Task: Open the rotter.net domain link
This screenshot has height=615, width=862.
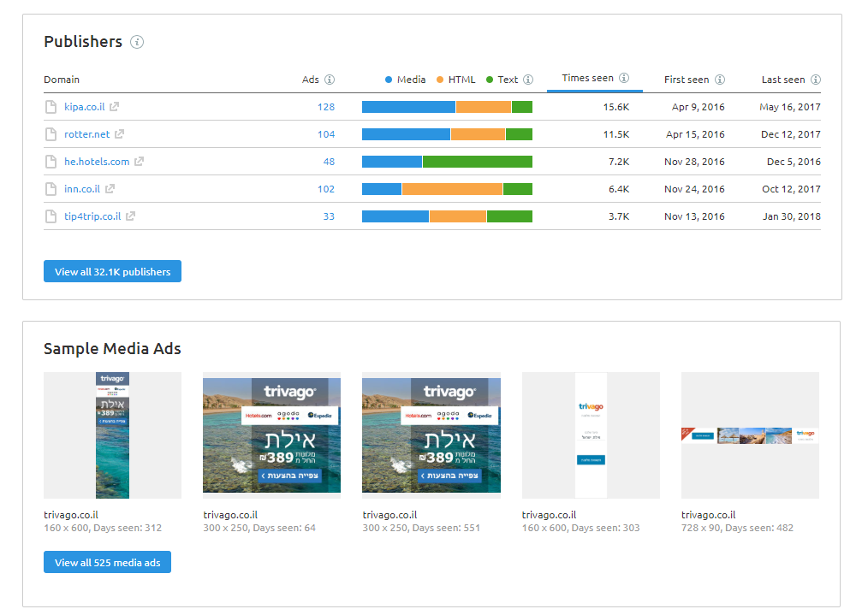Action: point(86,134)
